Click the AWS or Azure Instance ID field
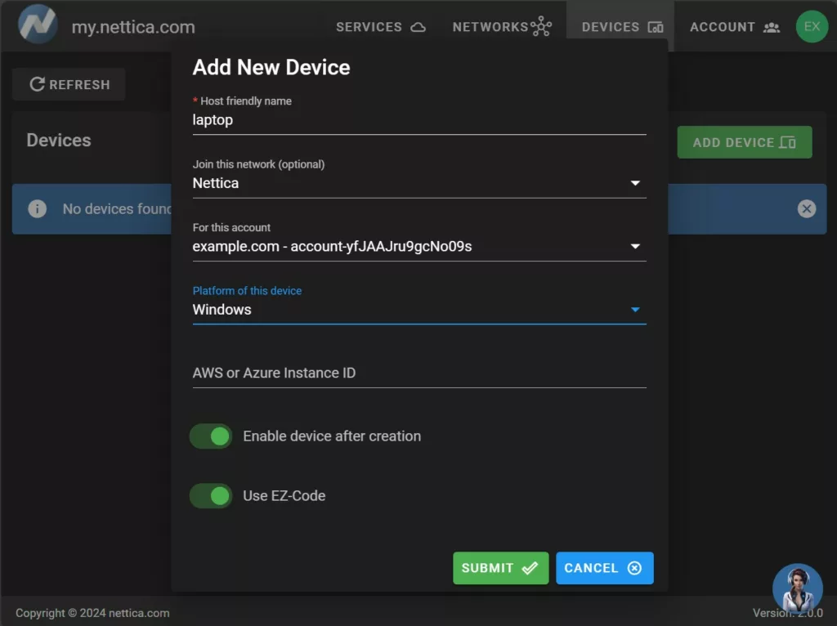 click(x=418, y=373)
